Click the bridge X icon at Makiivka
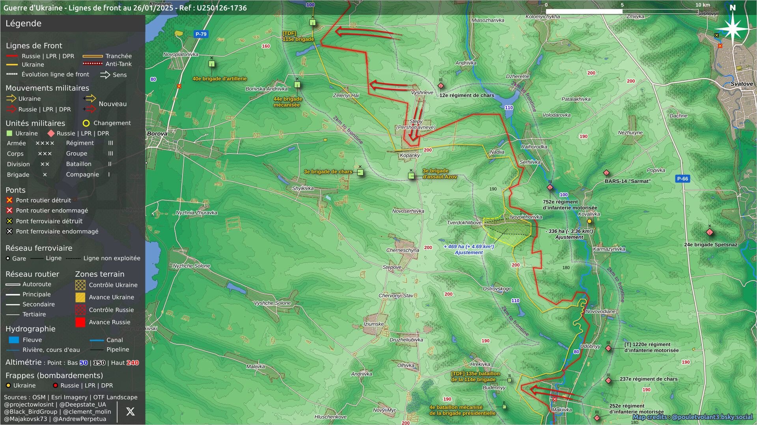Screen dimensions: 757x425 (x=555, y=399)
